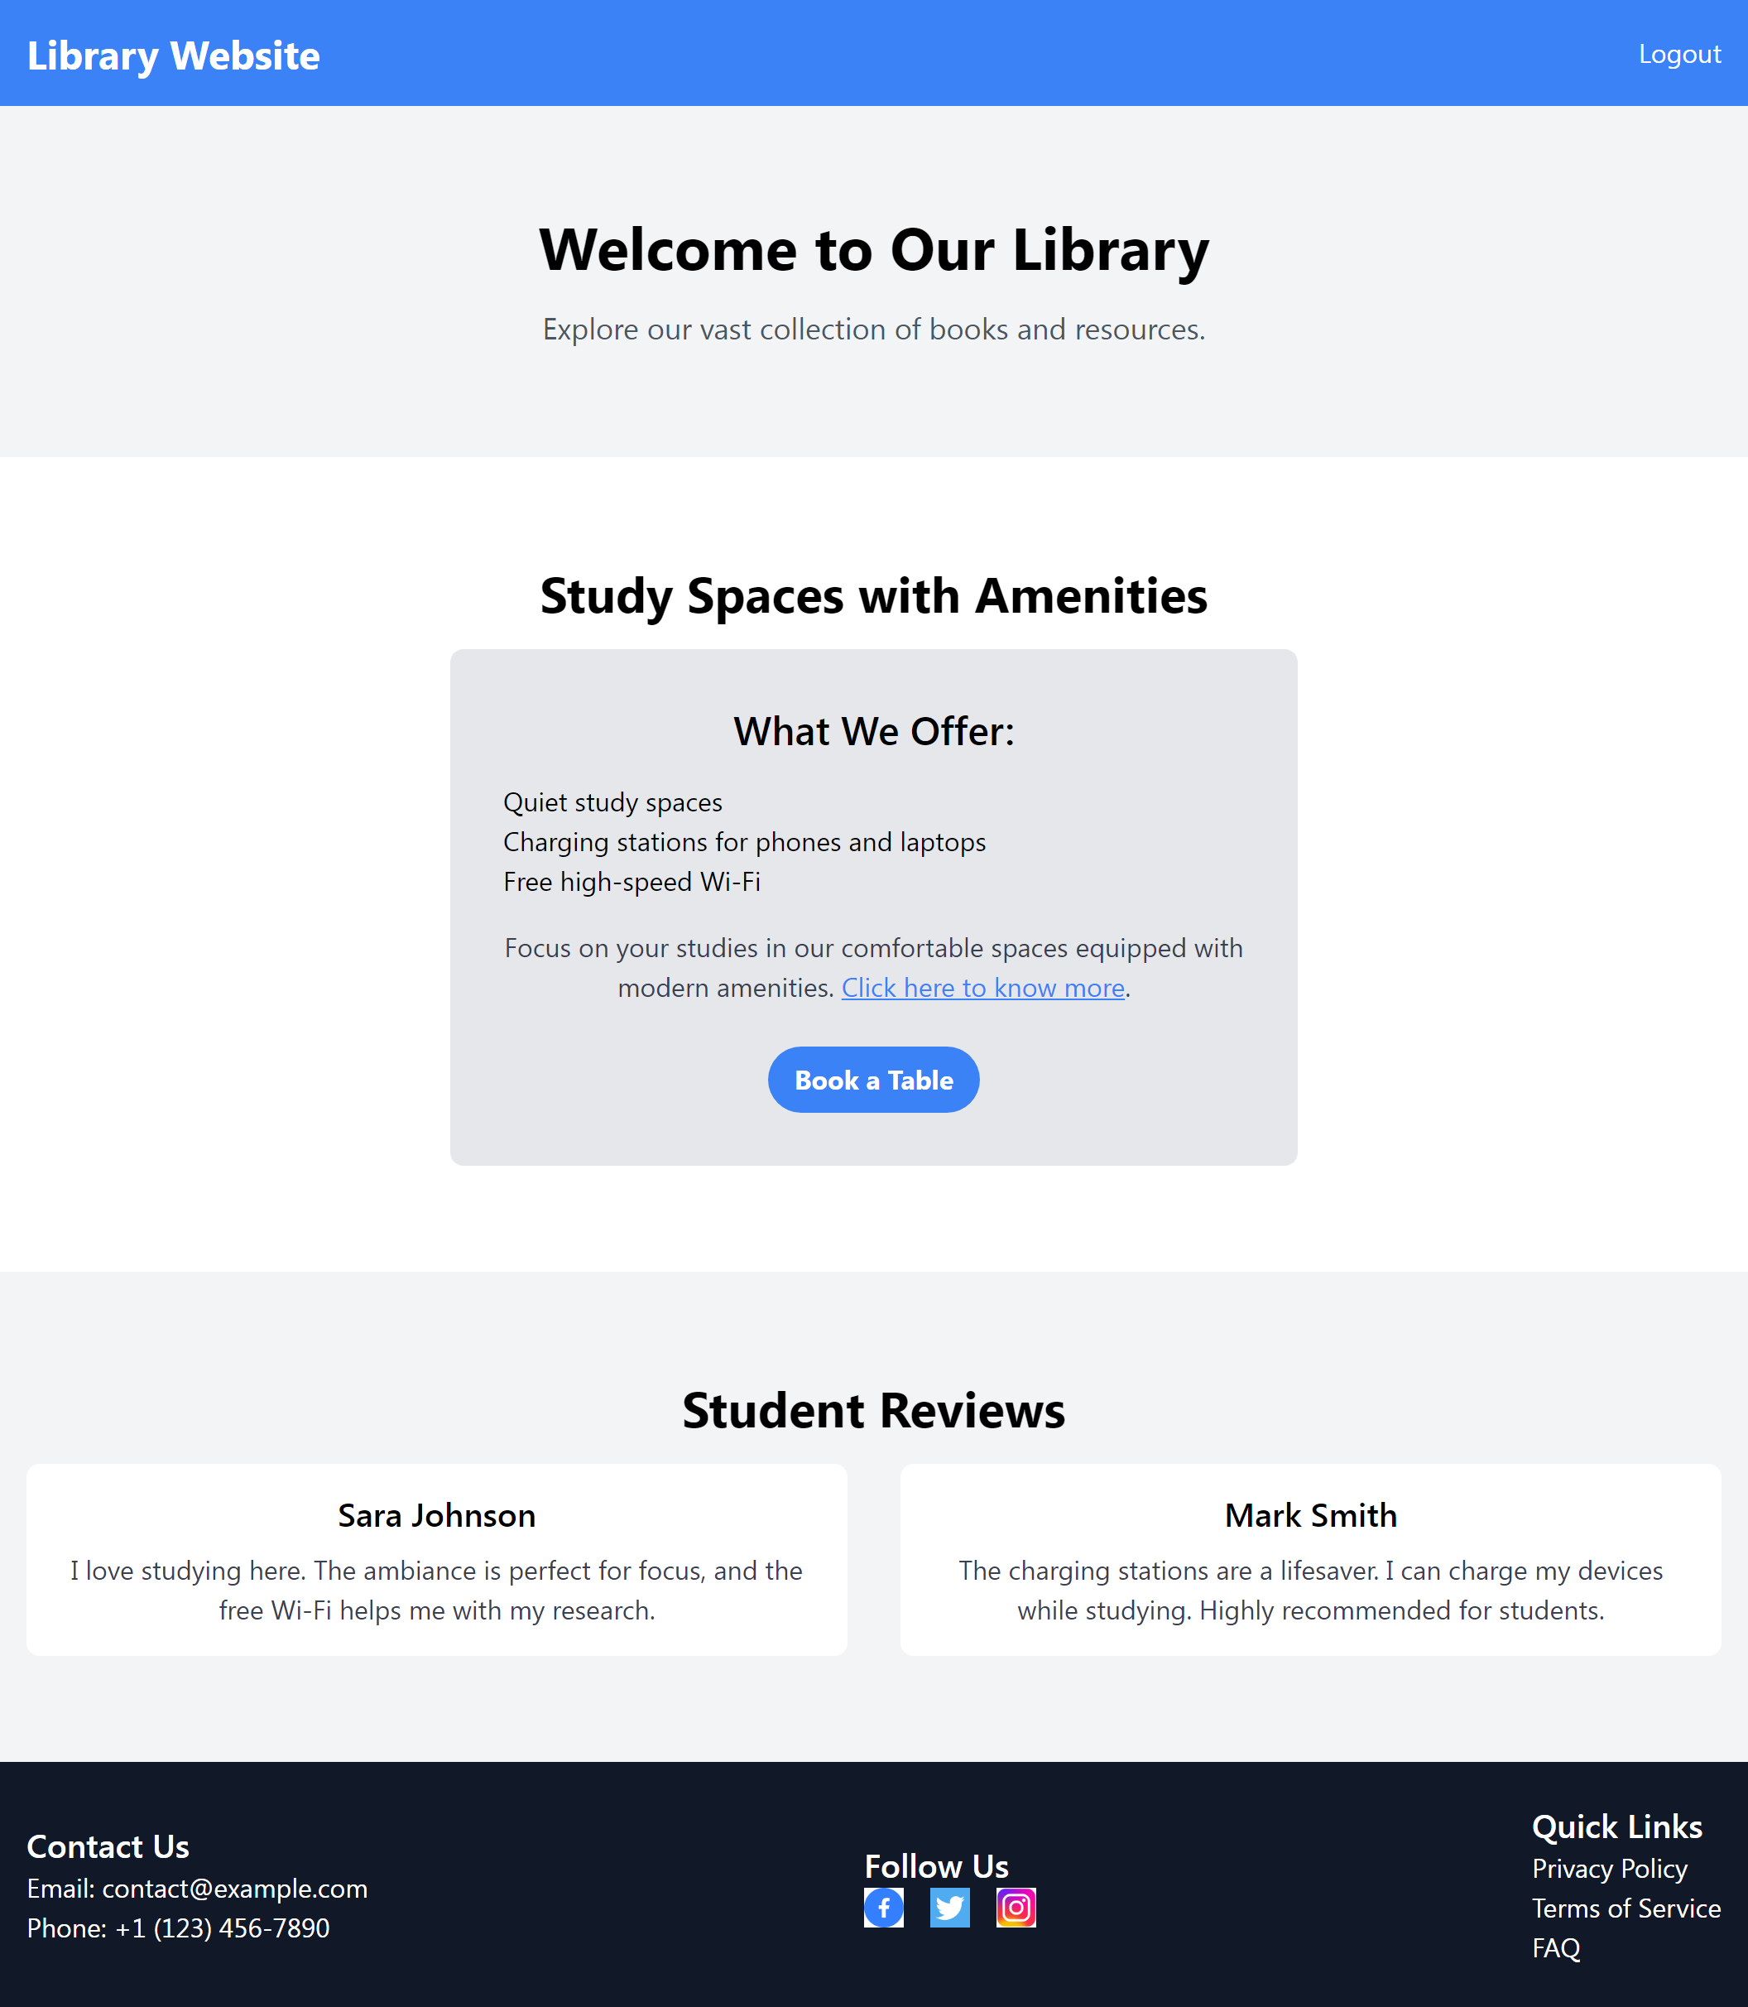Viewport: 1748px width, 2007px height.
Task: Click the Instagram icon in footer
Action: coord(1016,1908)
